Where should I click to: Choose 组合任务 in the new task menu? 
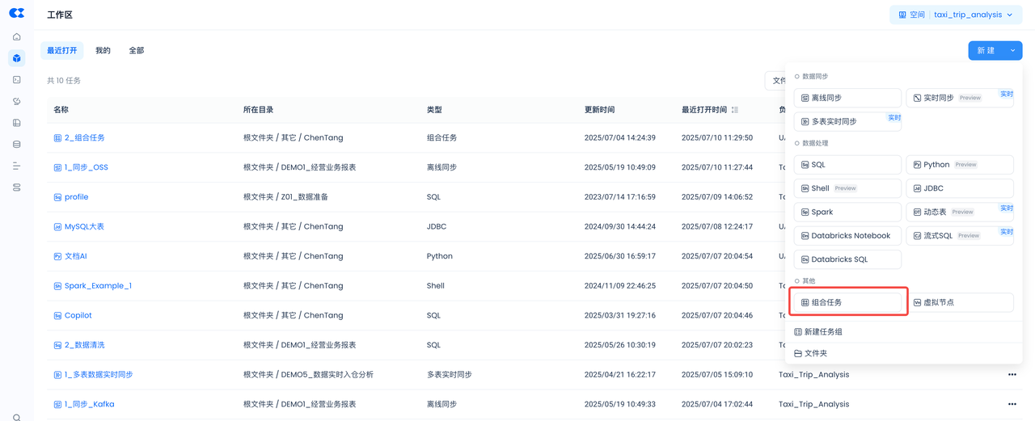847,302
